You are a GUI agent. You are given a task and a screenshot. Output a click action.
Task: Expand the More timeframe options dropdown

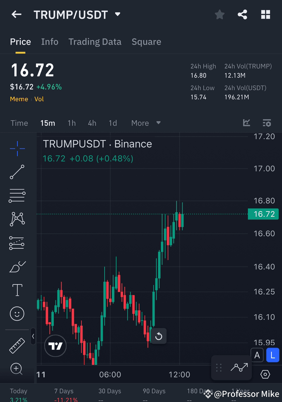tap(146, 123)
